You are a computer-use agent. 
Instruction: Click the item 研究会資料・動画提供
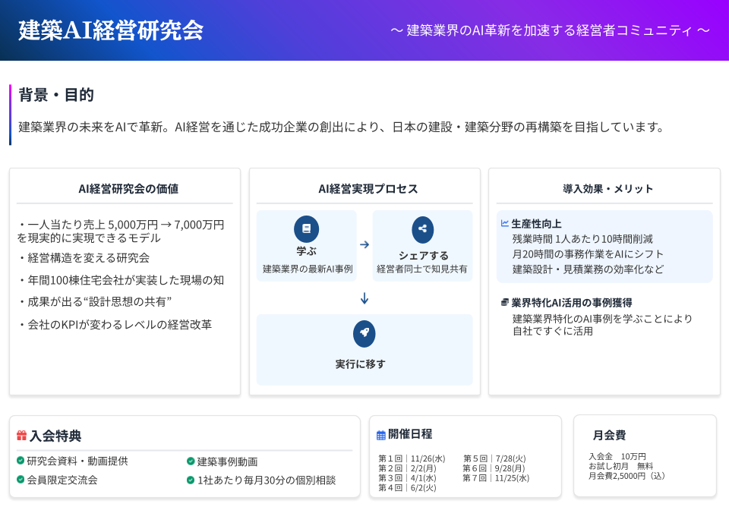[77, 461]
